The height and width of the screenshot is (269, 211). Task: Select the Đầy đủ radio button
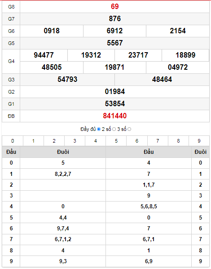click(x=99, y=129)
